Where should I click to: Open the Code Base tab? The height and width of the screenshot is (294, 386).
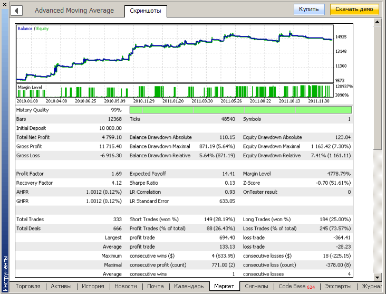(x=296, y=286)
